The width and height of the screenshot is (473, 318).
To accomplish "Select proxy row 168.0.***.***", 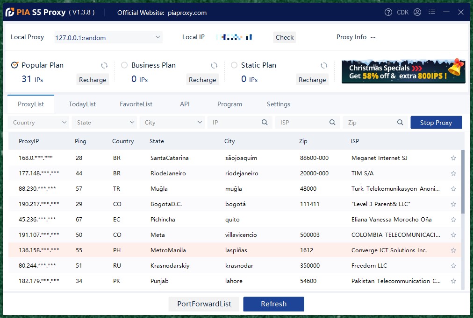I will (x=235, y=158).
